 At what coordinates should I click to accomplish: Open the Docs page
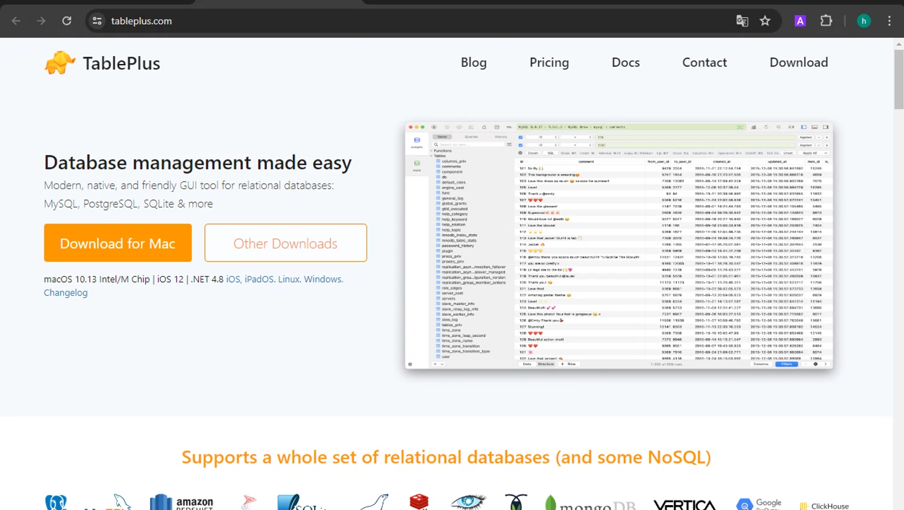tap(626, 62)
